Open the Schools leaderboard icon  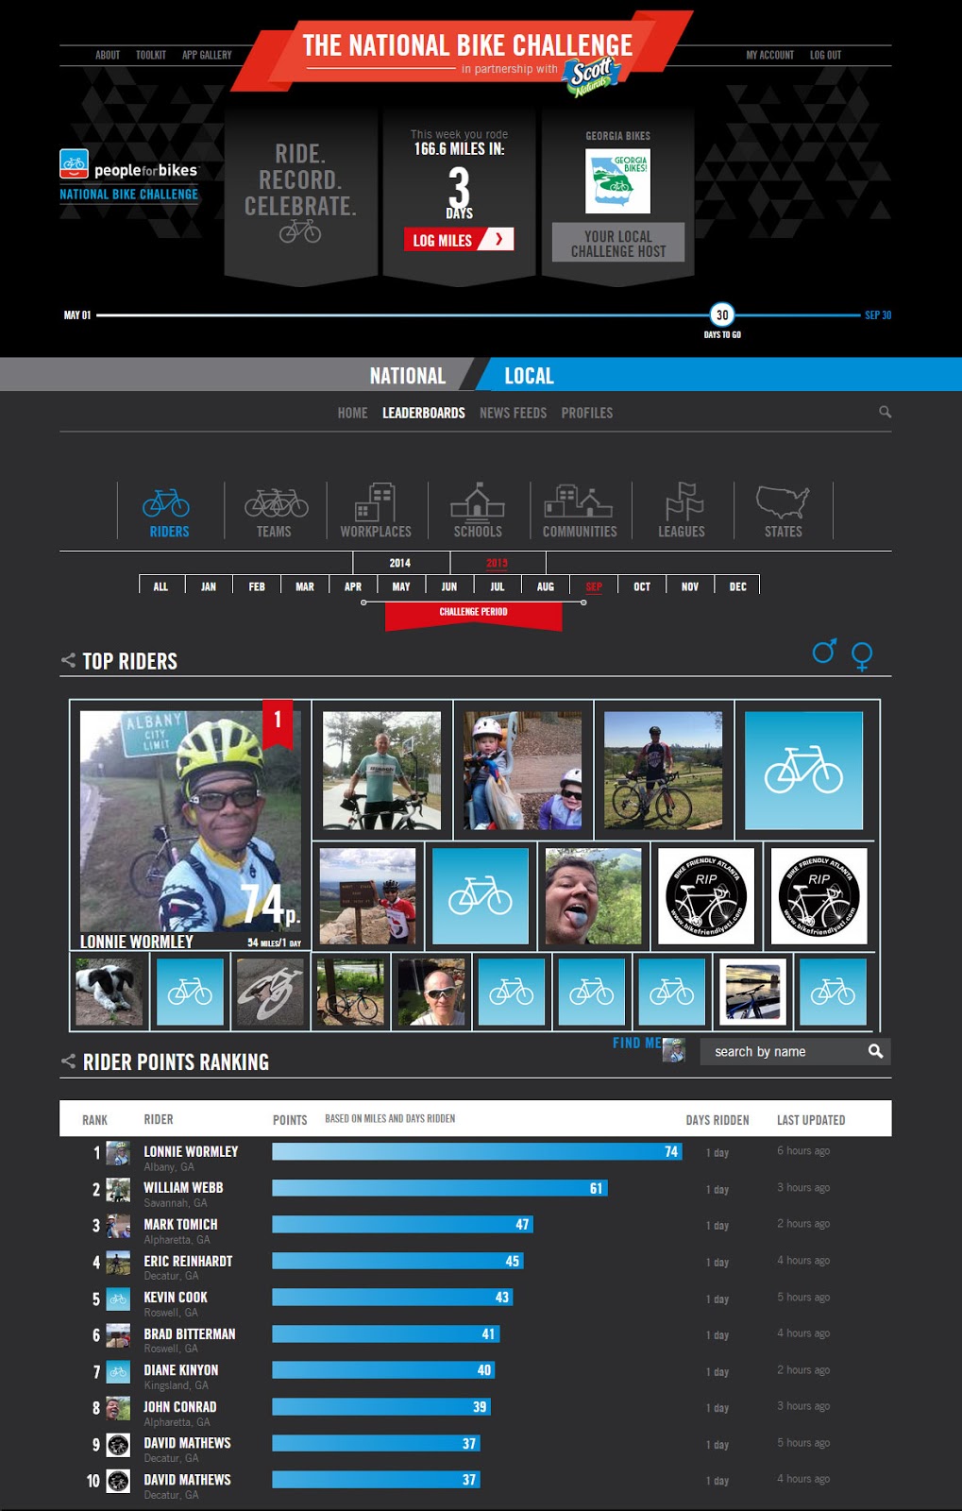[x=478, y=501]
